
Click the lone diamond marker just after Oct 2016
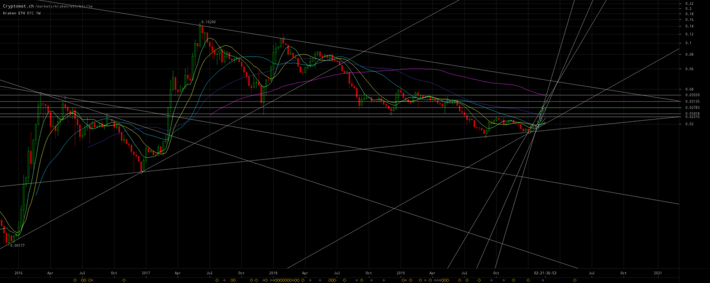tap(124, 280)
